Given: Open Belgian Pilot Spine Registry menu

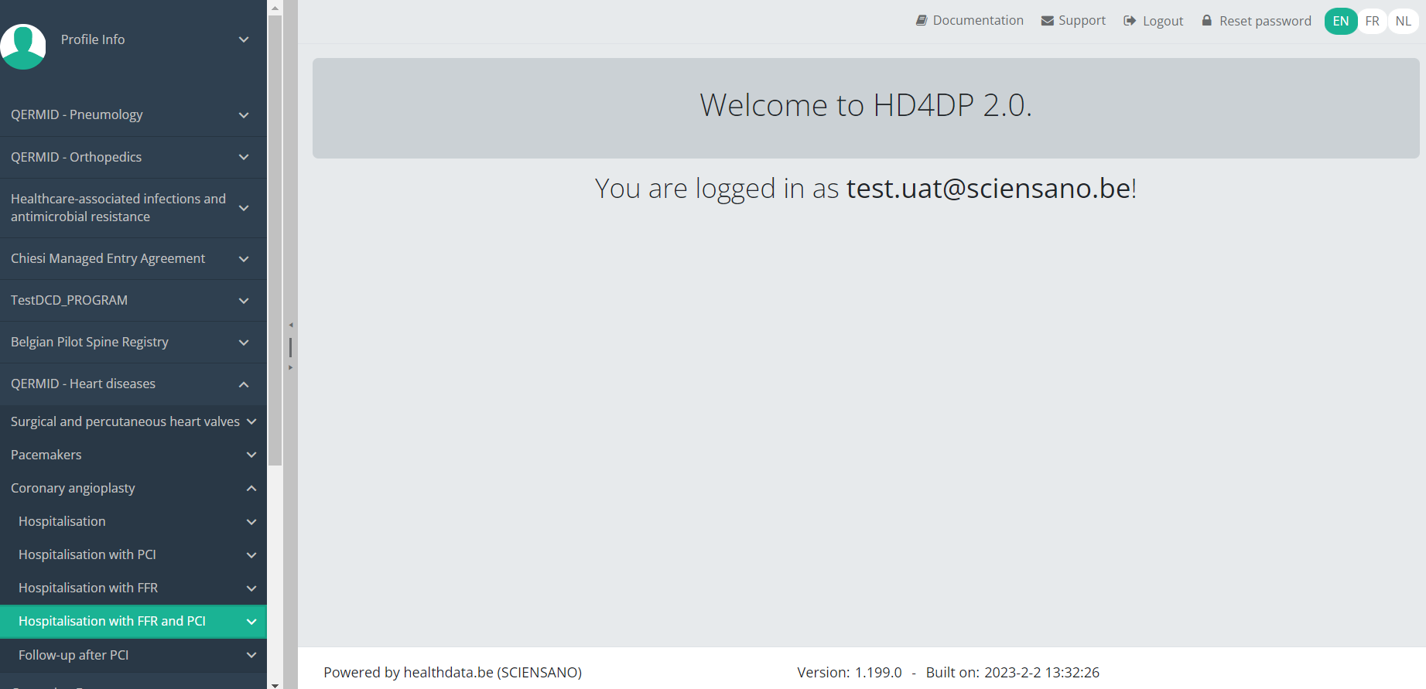Looking at the screenshot, I should [90, 343].
